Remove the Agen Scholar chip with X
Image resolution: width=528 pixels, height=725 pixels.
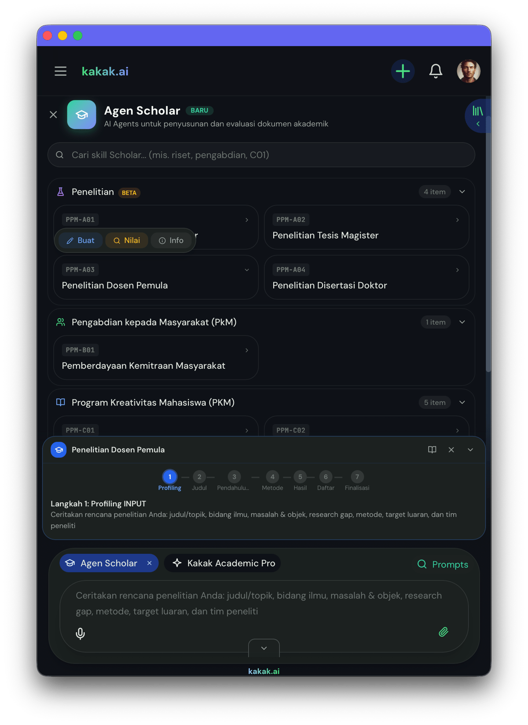150,563
